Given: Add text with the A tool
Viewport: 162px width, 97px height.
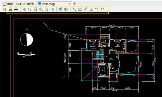Looking at the screenshot, I should pyautogui.click(x=86, y=9).
